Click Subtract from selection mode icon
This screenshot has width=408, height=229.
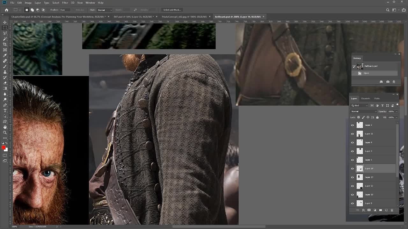pos(38,10)
